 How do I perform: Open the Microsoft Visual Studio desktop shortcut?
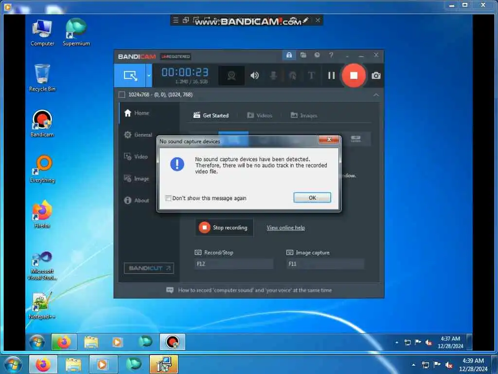click(x=42, y=265)
